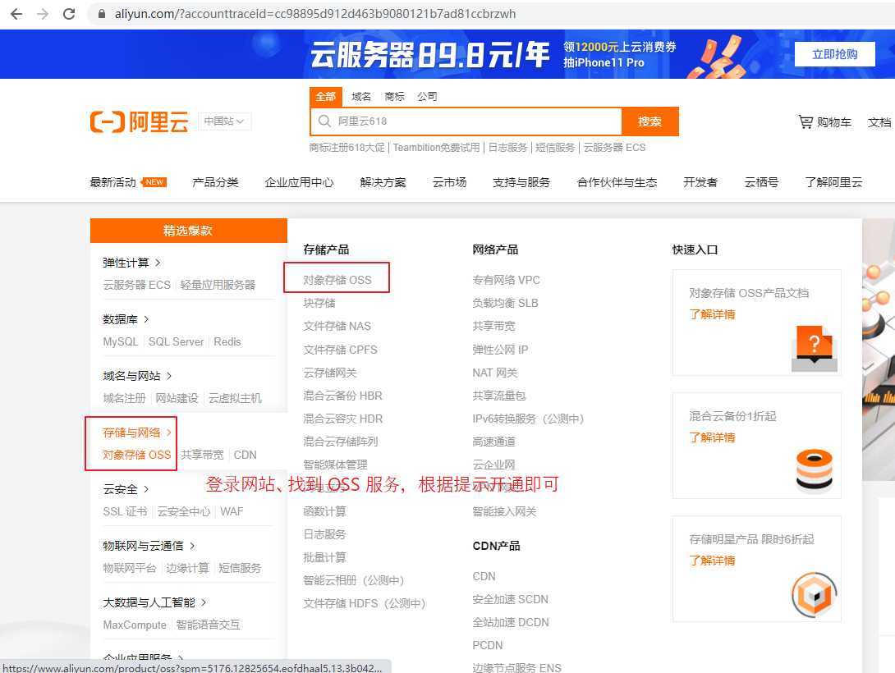The image size is (895, 673).
Task: Open the 合作伙伴与生态 menu
Action: pos(617,182)
